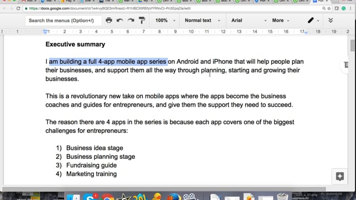The width and height of the screenshot is (356, 200).
Task: Click the horizontal scrollbar at bottom
Action: pyautogui.click(x=164, y=189)
